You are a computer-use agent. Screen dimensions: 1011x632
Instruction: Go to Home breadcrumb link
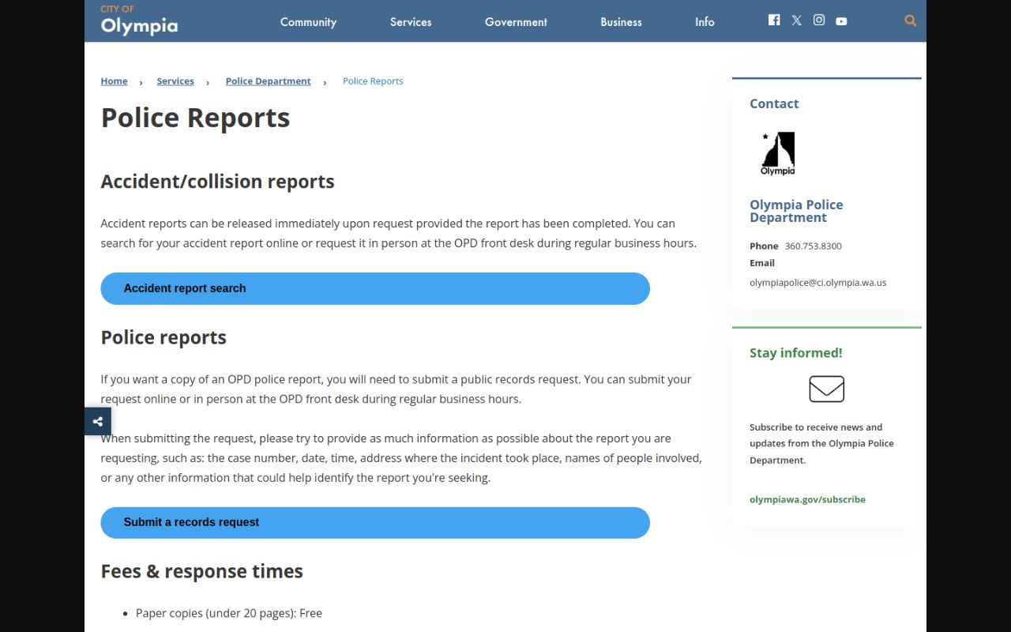[x=114, y=81]
